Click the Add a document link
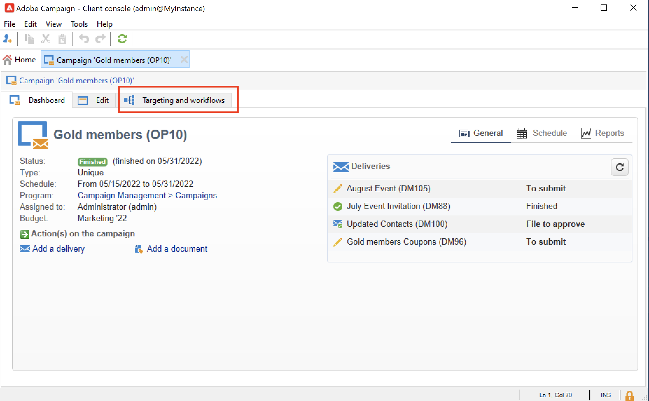 click(x=177, y=249)
